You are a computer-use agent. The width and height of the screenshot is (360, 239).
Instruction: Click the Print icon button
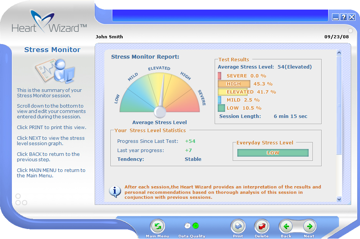click(x=238, y=227)
